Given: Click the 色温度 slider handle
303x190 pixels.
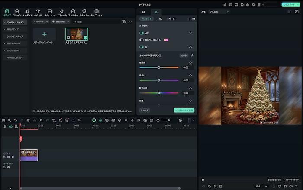Looking at the screenshot, I should click(x=159, y=68).
